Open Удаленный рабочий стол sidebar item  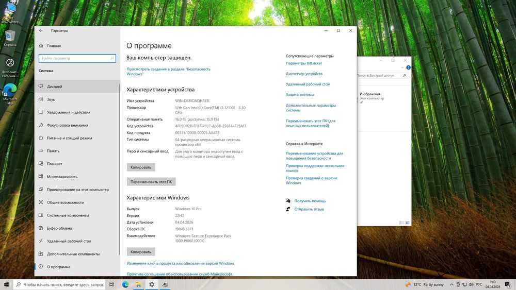[77, 241]
